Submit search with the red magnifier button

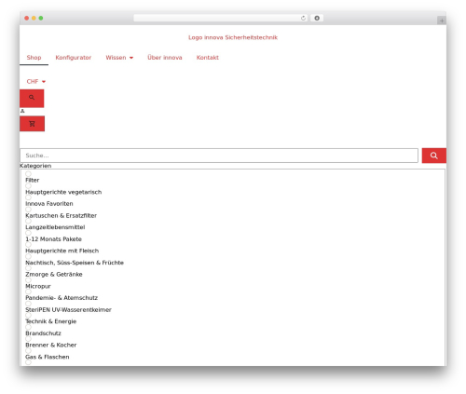[x=434, y=156]
